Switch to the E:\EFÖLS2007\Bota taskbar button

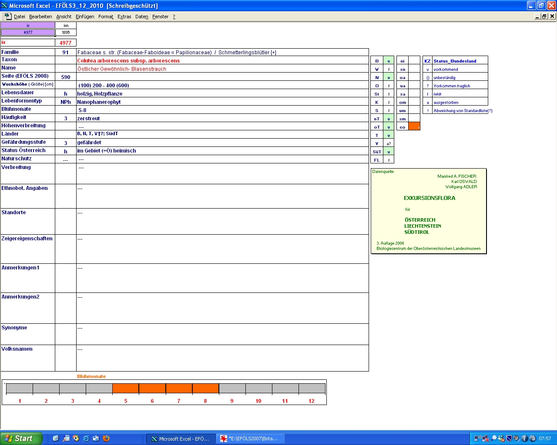coord(251,439)
